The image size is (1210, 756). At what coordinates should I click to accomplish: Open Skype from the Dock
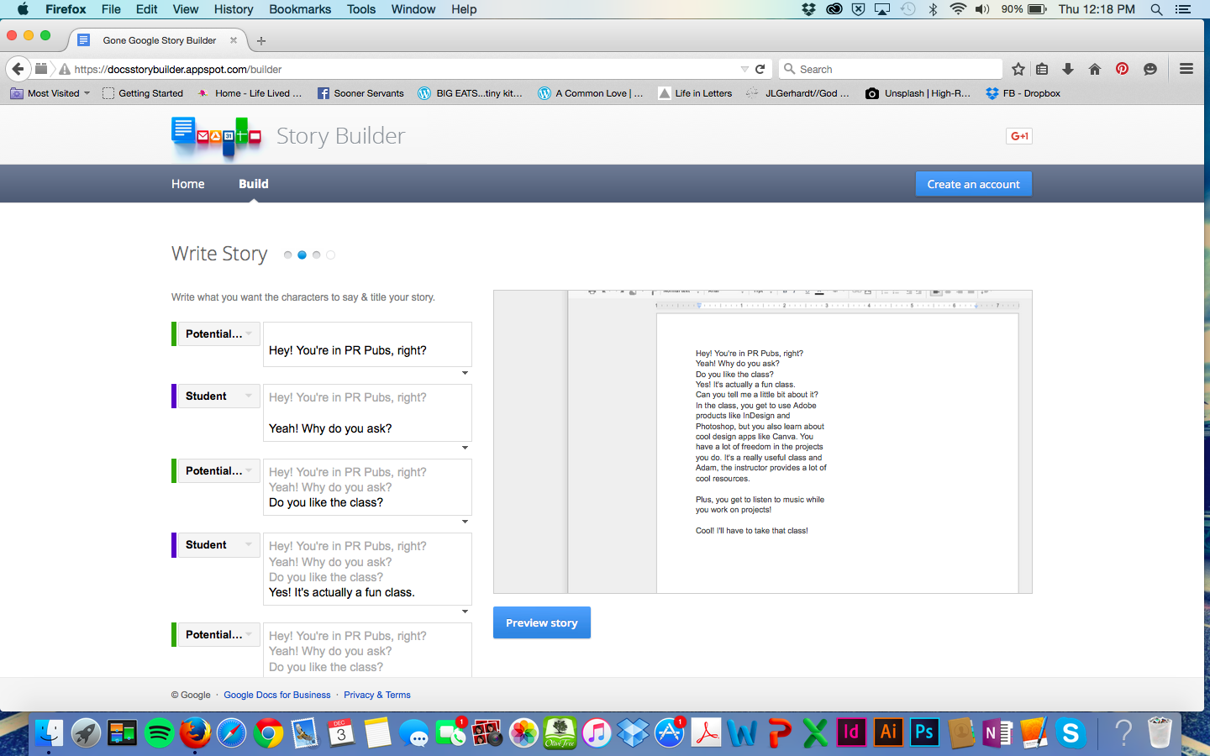click(x=1071, y=732)
